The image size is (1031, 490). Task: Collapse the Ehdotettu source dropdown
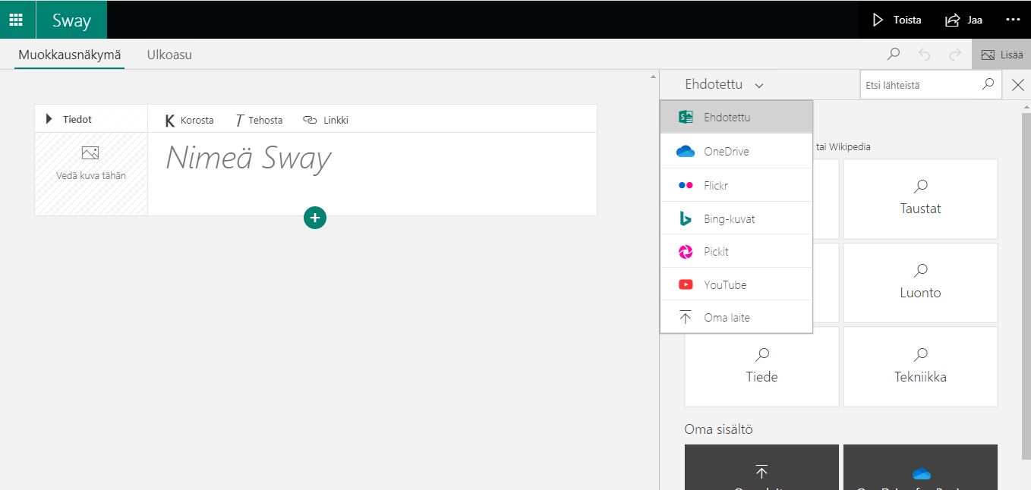click(724, 85)
